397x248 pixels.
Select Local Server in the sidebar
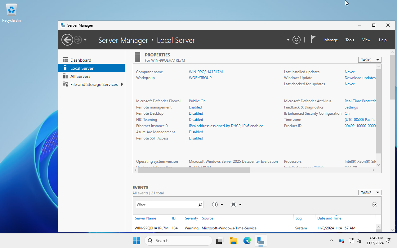[91, 68]
